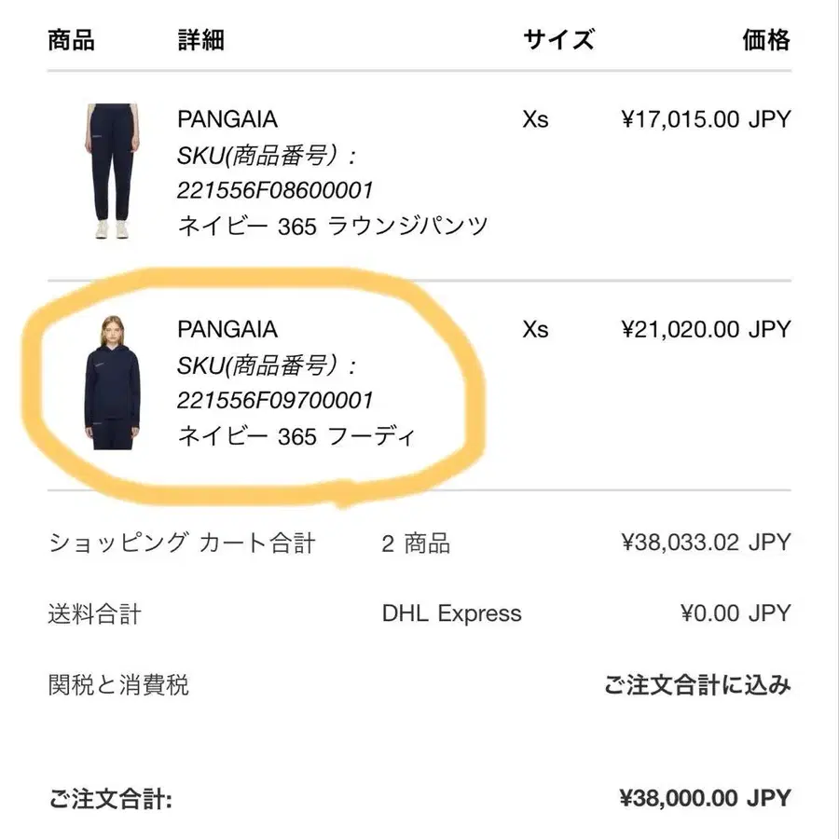Click the ¥38,000.00 JPY order total

click(705, 798)
